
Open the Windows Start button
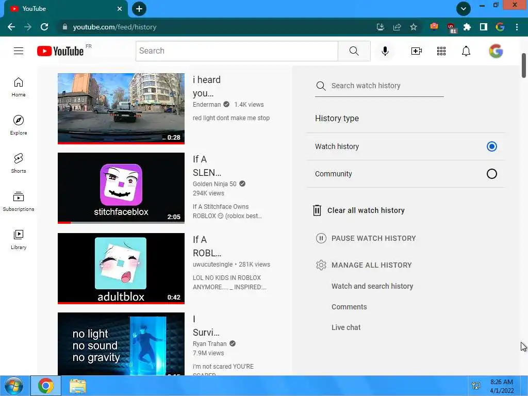tap(14, 386)
